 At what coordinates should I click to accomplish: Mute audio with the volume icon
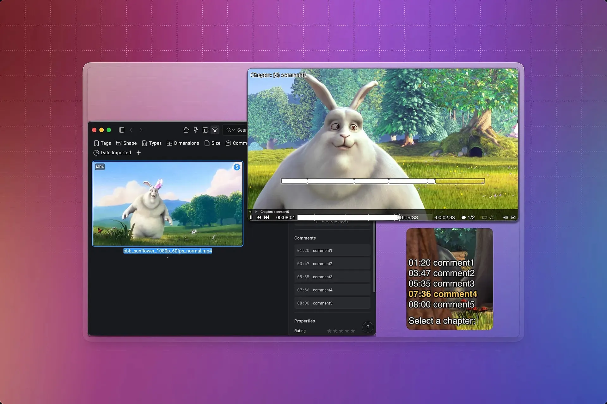click(x=505, y=217)
